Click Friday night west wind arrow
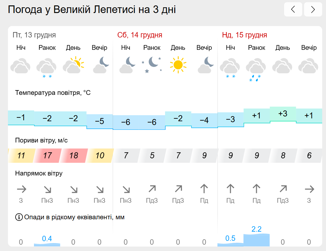This screenshot has width=326, height=251. pyautogui.click(x=22, y=189)
